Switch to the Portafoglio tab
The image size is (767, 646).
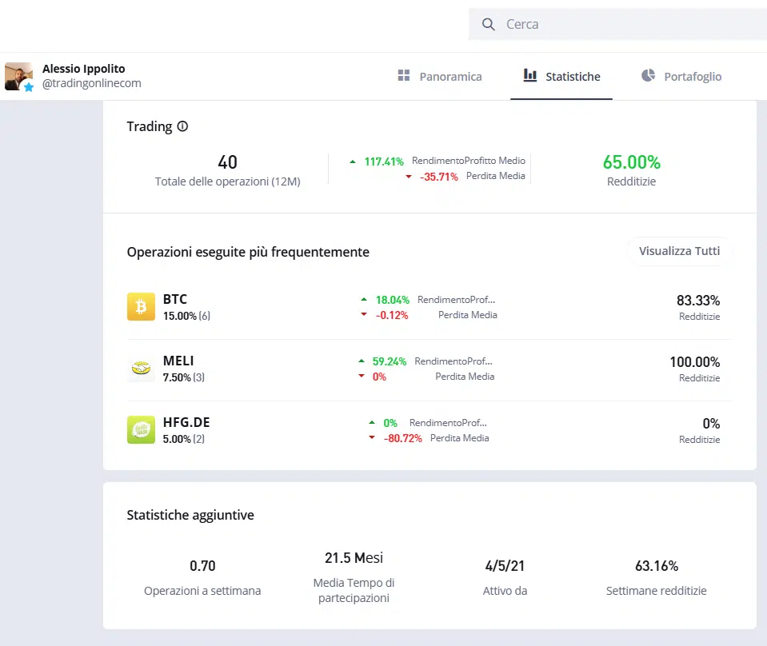click(690, 76)
